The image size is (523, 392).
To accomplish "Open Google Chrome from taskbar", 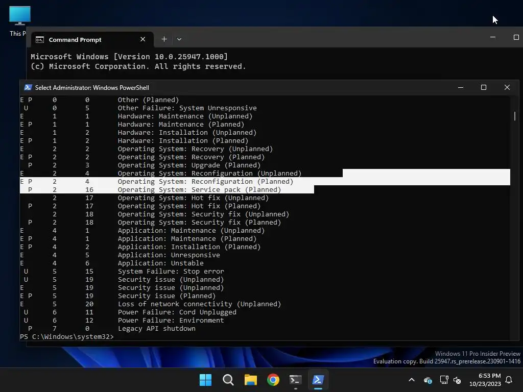I will [273, 380].
